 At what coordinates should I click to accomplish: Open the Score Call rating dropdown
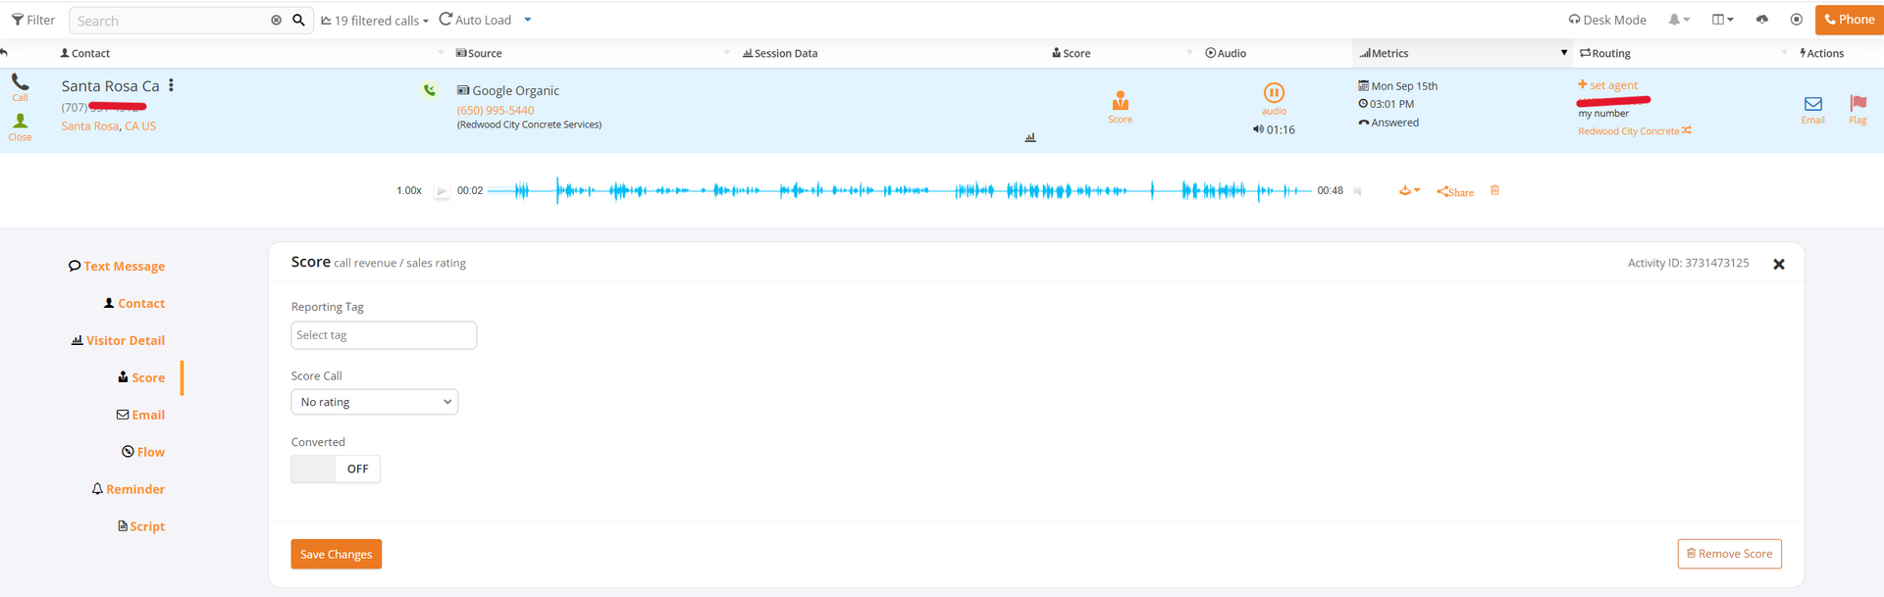pyautogui.click(x=375, y=402)
